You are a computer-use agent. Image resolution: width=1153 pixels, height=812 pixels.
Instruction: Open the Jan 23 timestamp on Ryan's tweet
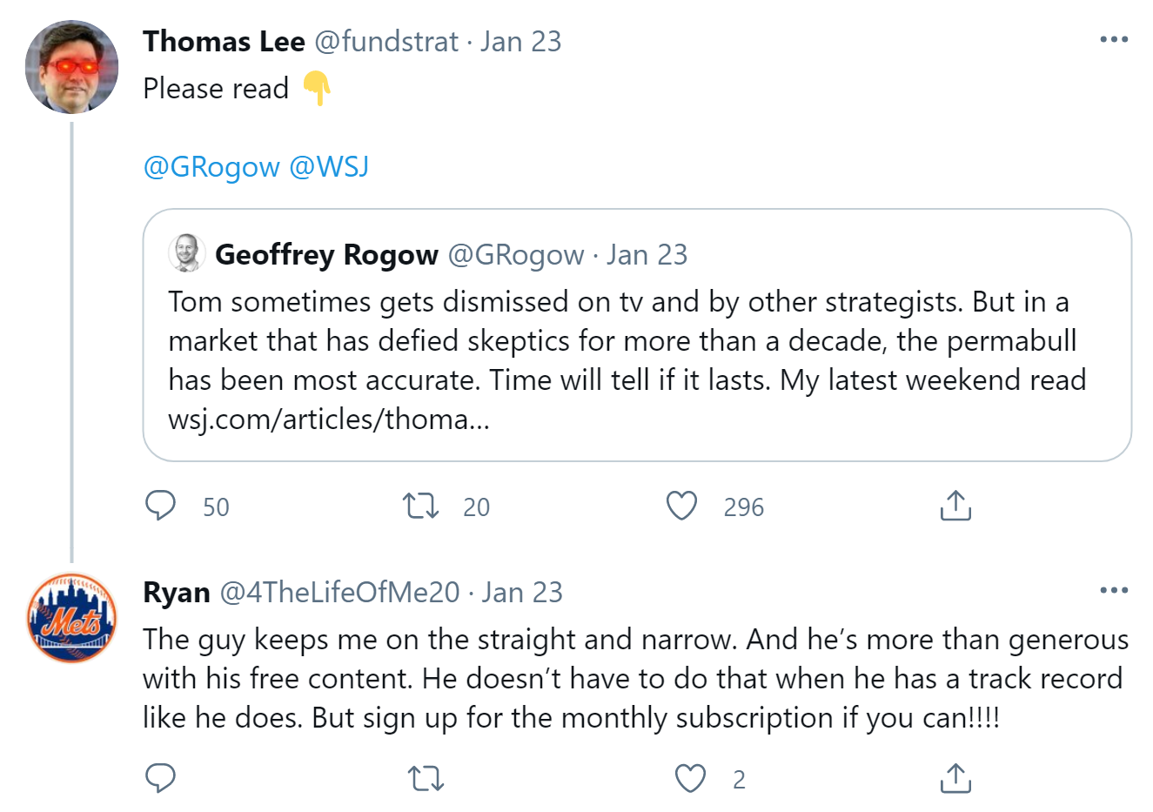point(522,592)
